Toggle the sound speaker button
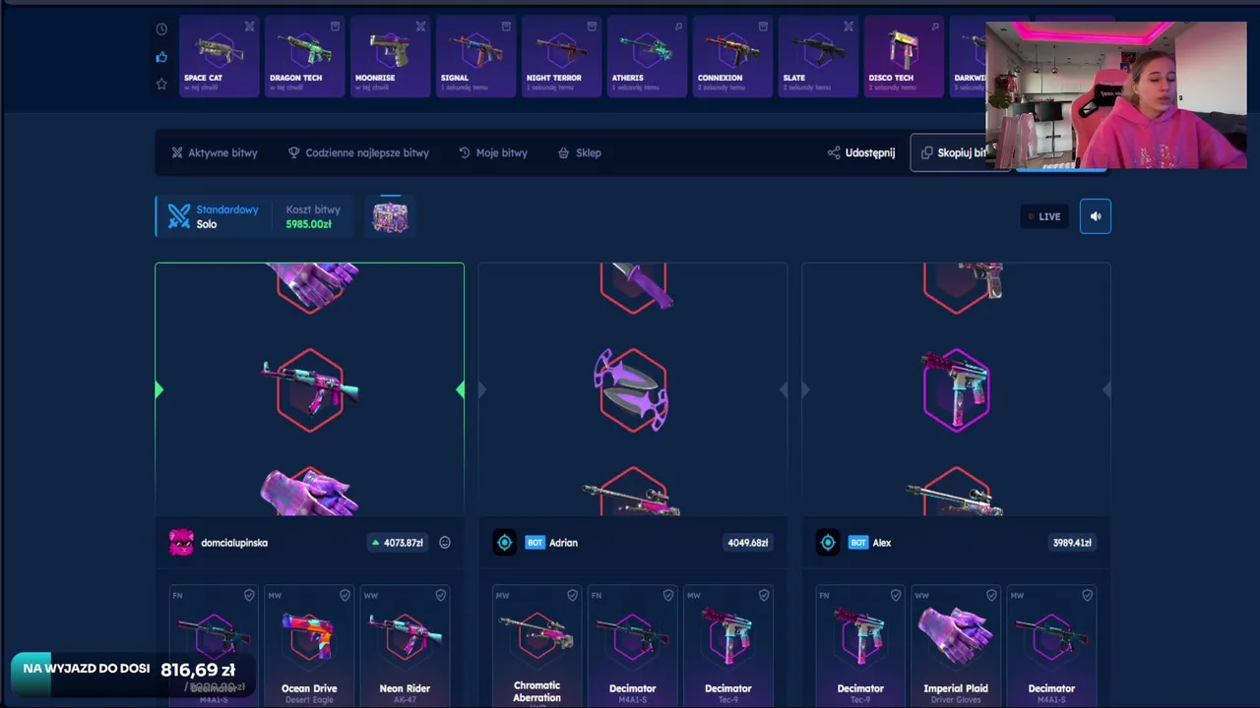This screenshot has height=708, width=1260. click(1096, 216)
